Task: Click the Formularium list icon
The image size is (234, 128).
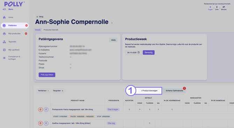Action: coord(4,58)
